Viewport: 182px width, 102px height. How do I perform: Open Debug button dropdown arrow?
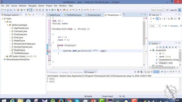(49, 10)
